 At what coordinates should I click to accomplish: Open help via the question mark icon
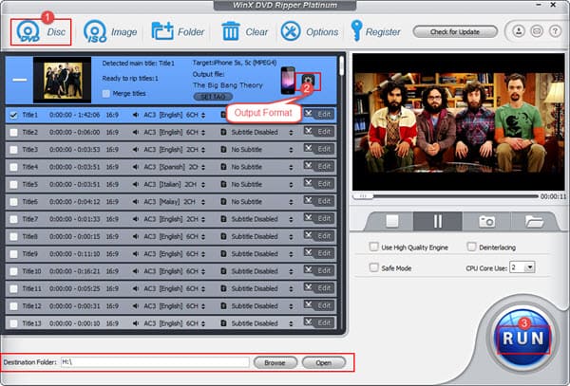[555, 31]
